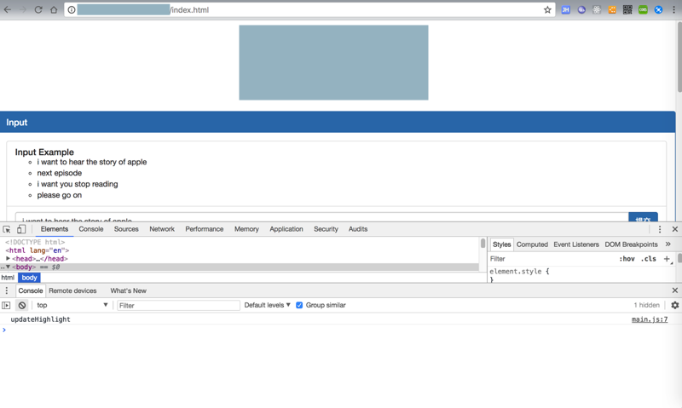Show the console sidebar

[x=6, y=305]
